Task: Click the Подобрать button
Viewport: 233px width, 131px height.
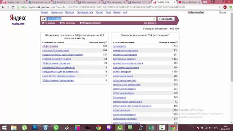Action: (x=166, y=19)
